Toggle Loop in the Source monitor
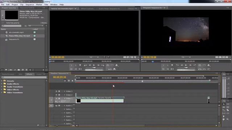232x130 pixels. pyautogui.click(x=108, y=65)
